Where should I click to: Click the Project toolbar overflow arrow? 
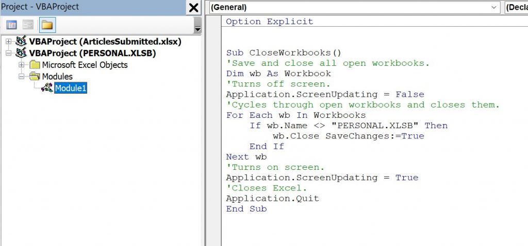point(197,25)
